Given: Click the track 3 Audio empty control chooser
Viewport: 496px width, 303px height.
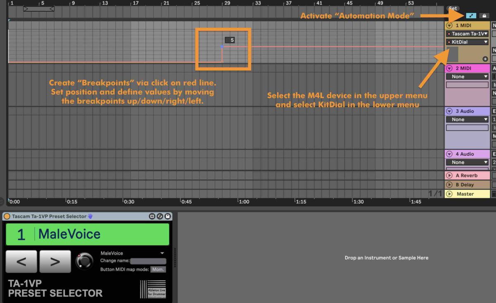Looking at the screenshot, I should point(467,128).
